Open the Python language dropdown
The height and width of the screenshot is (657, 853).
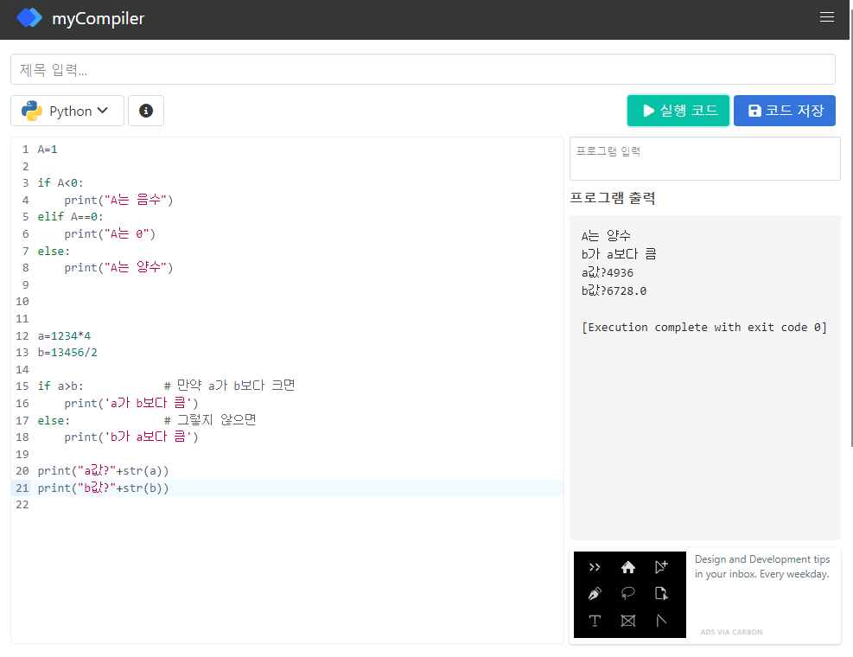[67, 111]
